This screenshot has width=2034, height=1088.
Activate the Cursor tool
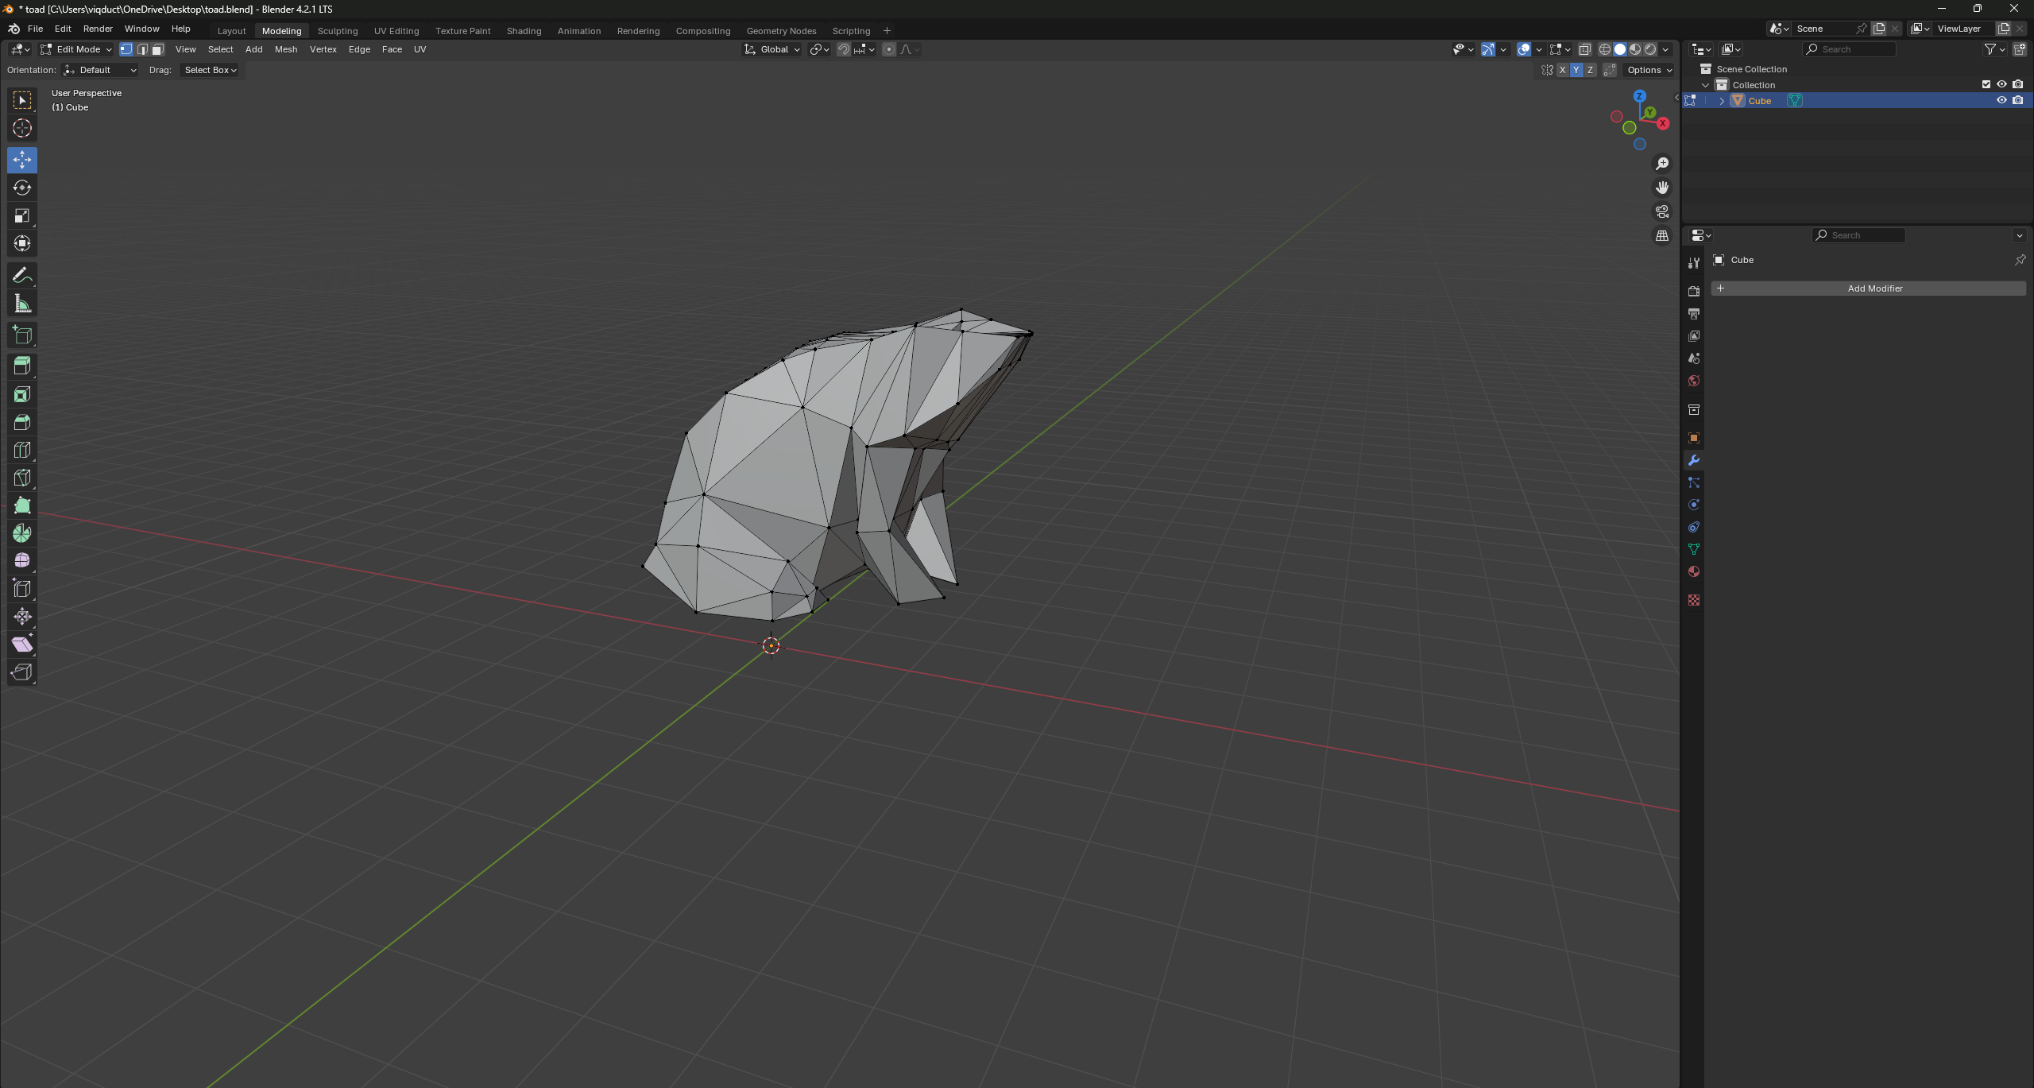click(x=22, y=128)
